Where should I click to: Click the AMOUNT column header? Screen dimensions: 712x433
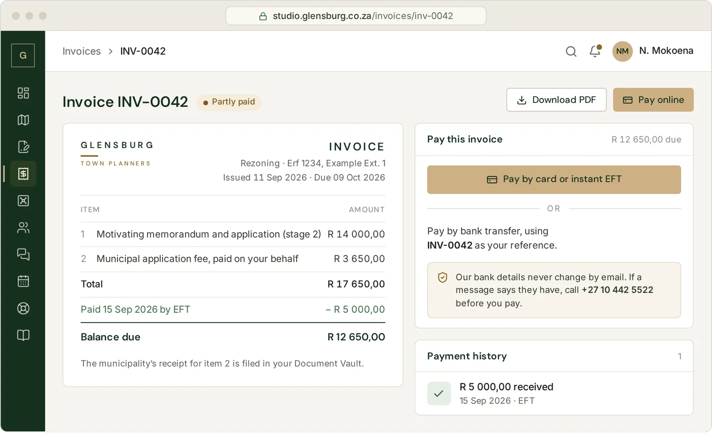tap(367, 210)
